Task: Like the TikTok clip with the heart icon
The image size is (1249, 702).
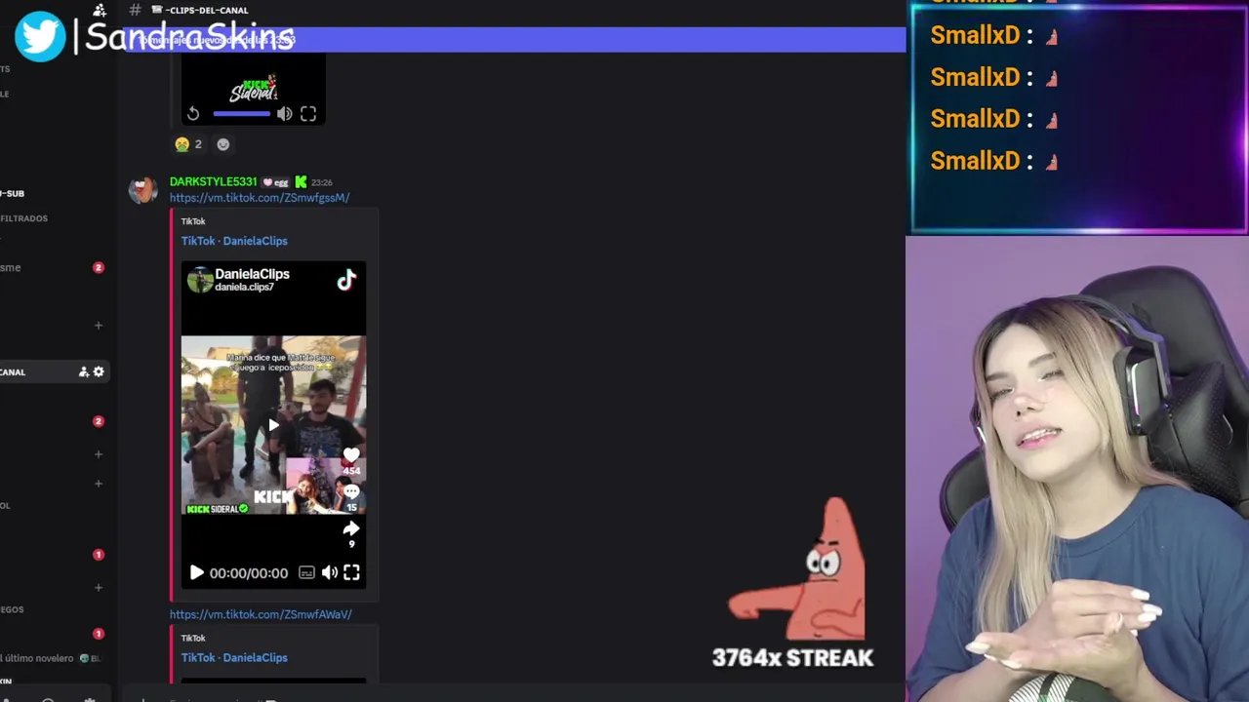Action: point(351,455)
